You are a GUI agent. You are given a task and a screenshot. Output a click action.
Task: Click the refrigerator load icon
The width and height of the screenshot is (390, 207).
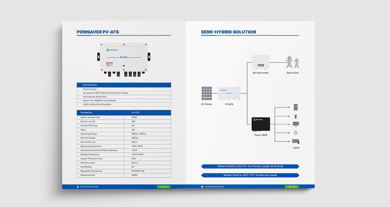[x=296, y=107]
